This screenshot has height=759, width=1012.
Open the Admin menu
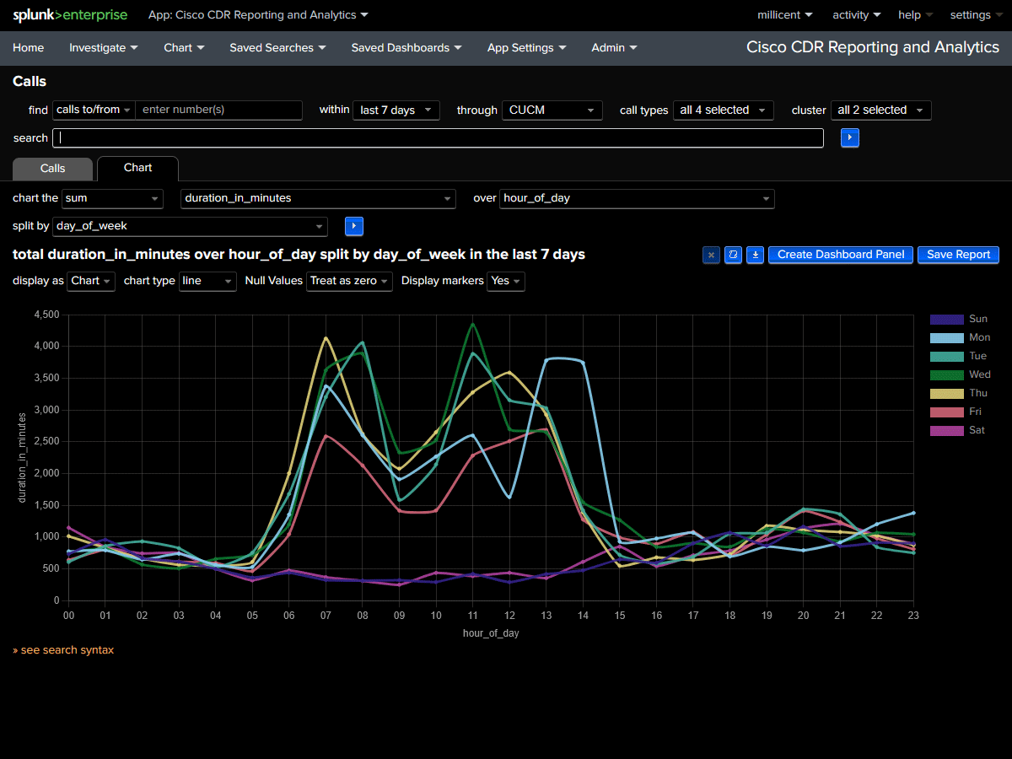[614, 48]
